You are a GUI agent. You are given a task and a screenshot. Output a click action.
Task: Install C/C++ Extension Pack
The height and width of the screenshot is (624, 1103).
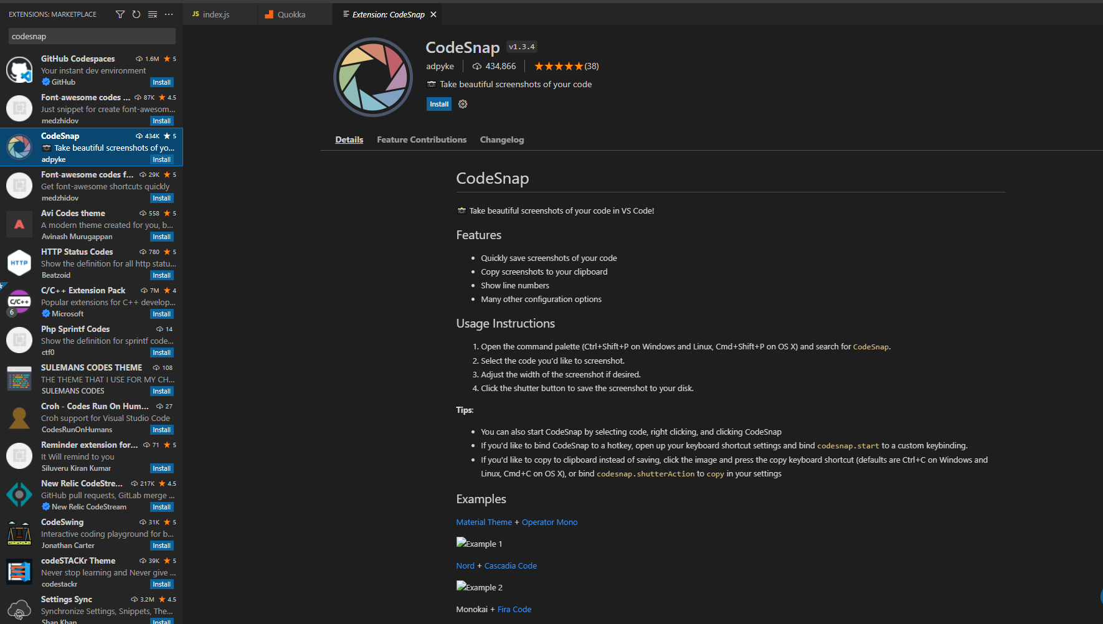pos(162,314)
